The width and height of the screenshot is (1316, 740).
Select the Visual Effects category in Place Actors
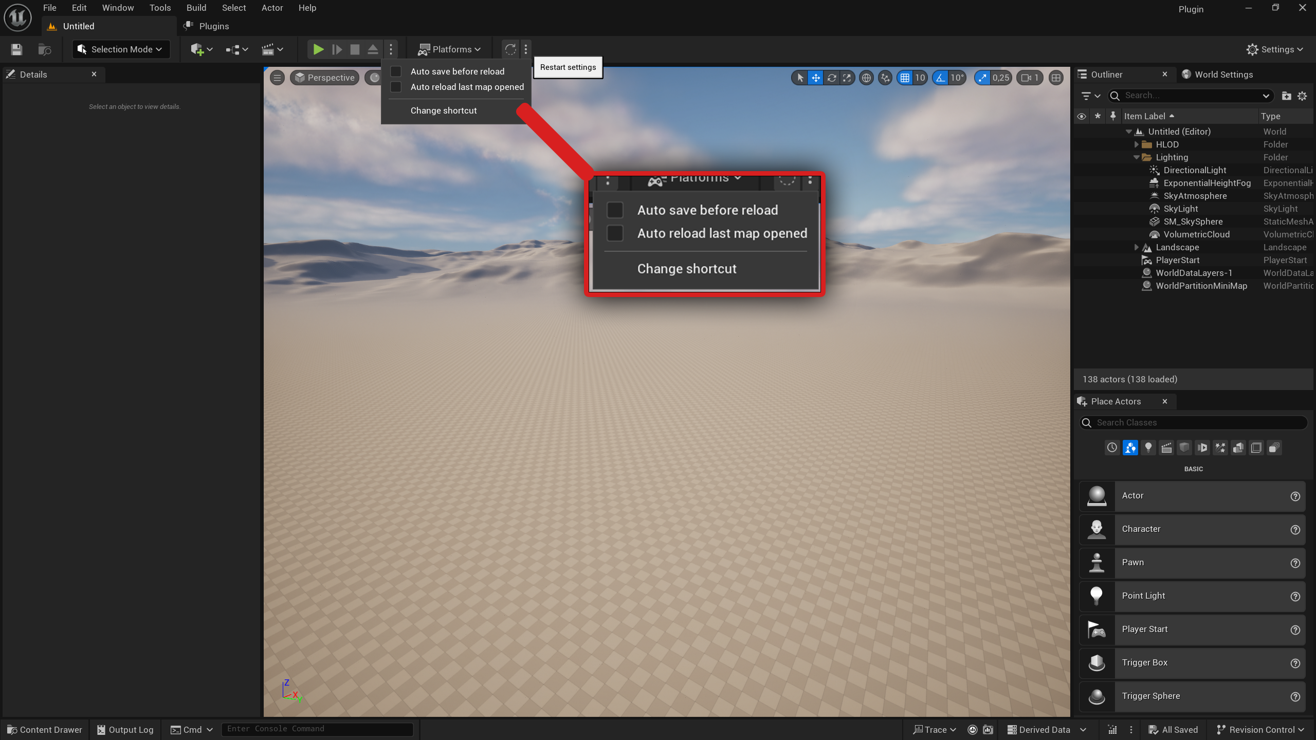(1221, 447)
